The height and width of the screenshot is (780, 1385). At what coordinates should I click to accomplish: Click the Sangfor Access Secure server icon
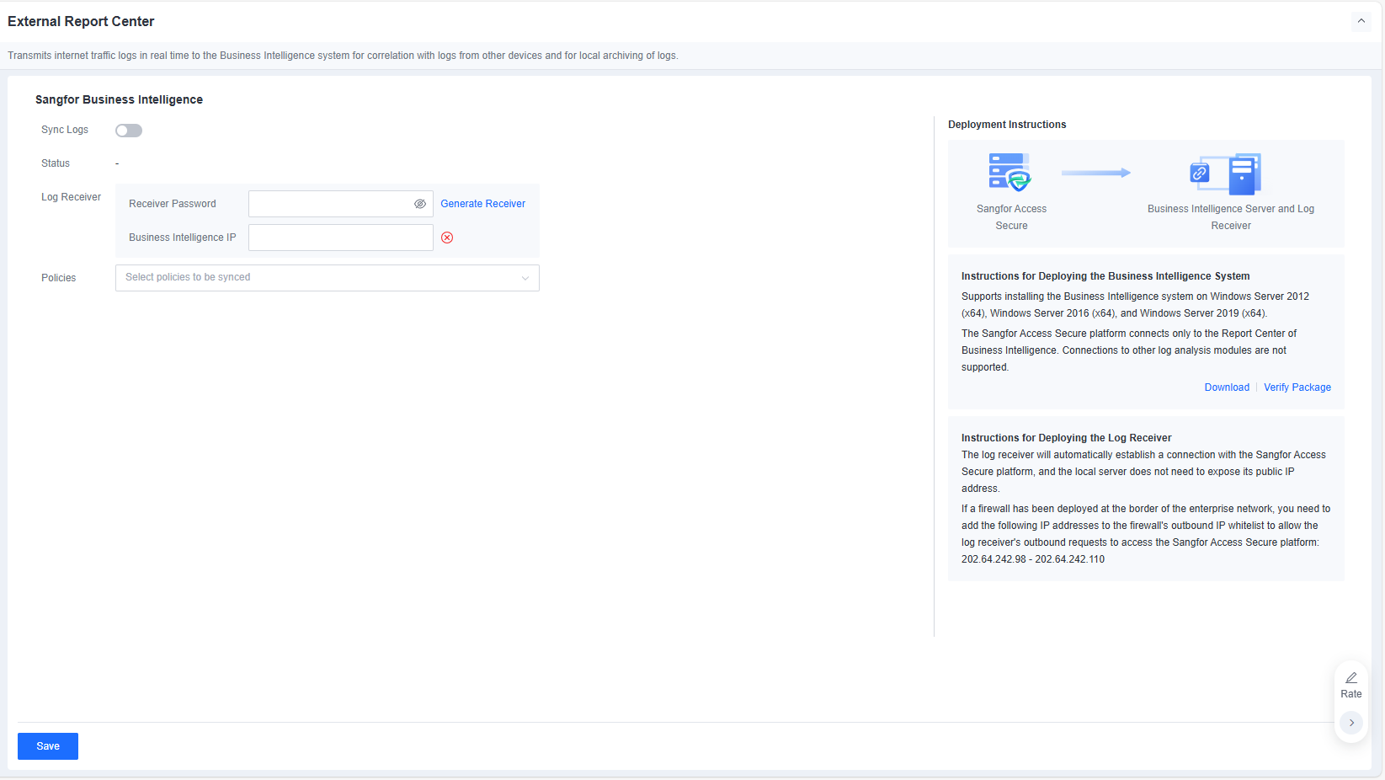coord(1010,173)
